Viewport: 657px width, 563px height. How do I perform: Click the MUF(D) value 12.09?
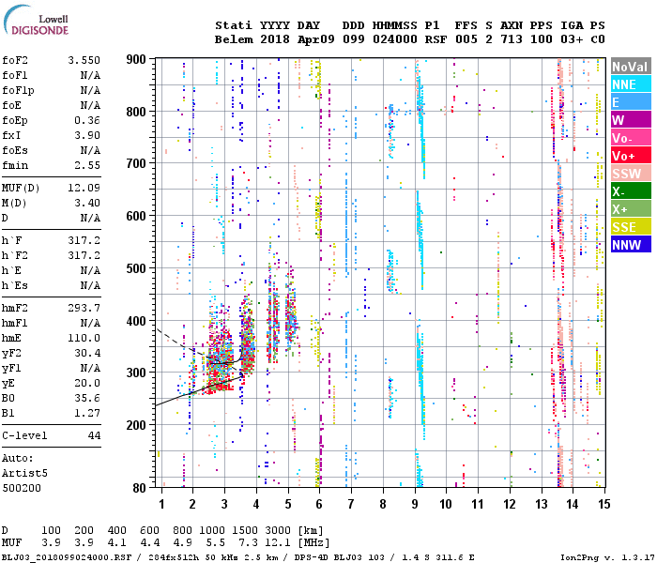84,188
